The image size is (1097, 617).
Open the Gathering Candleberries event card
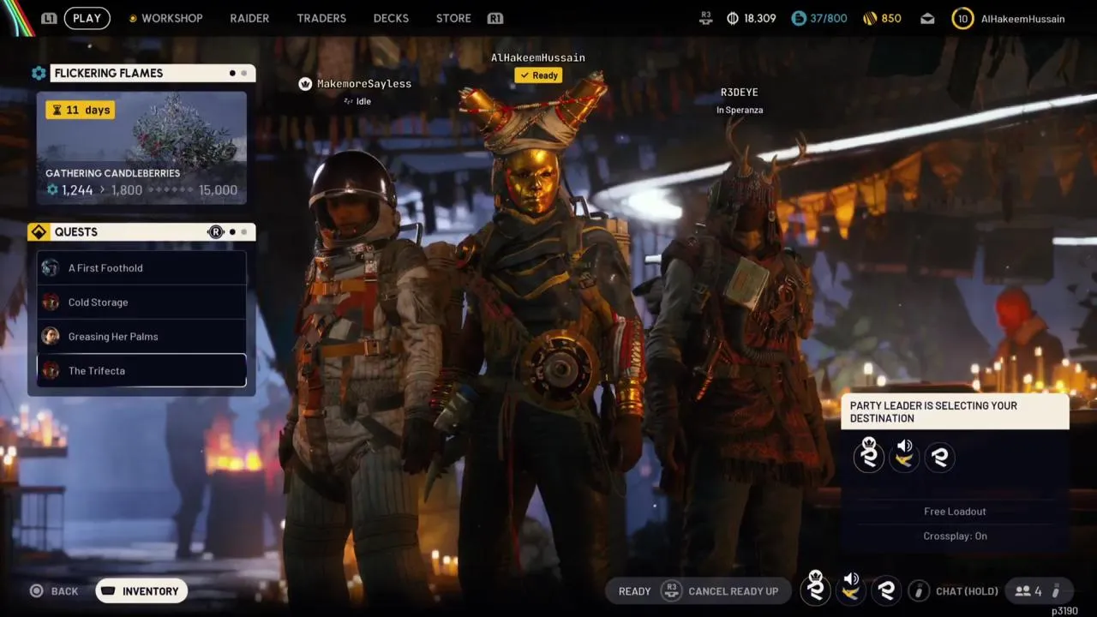point(141,148)
